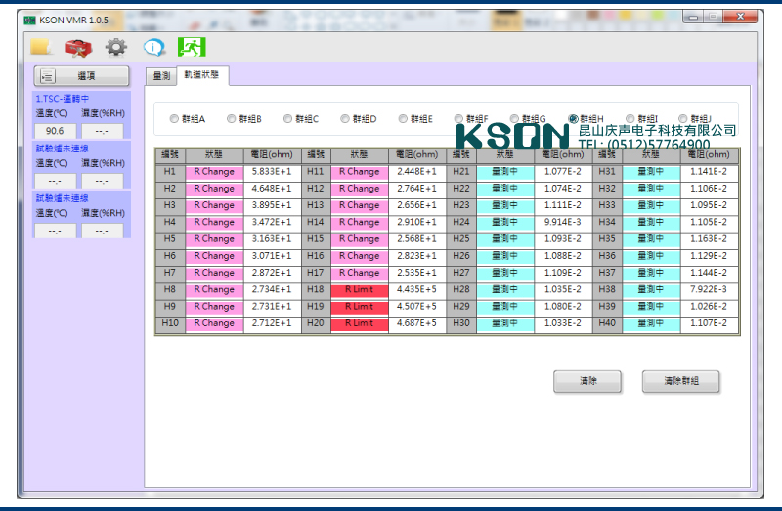Click row number cell H25

click(461, 239)
